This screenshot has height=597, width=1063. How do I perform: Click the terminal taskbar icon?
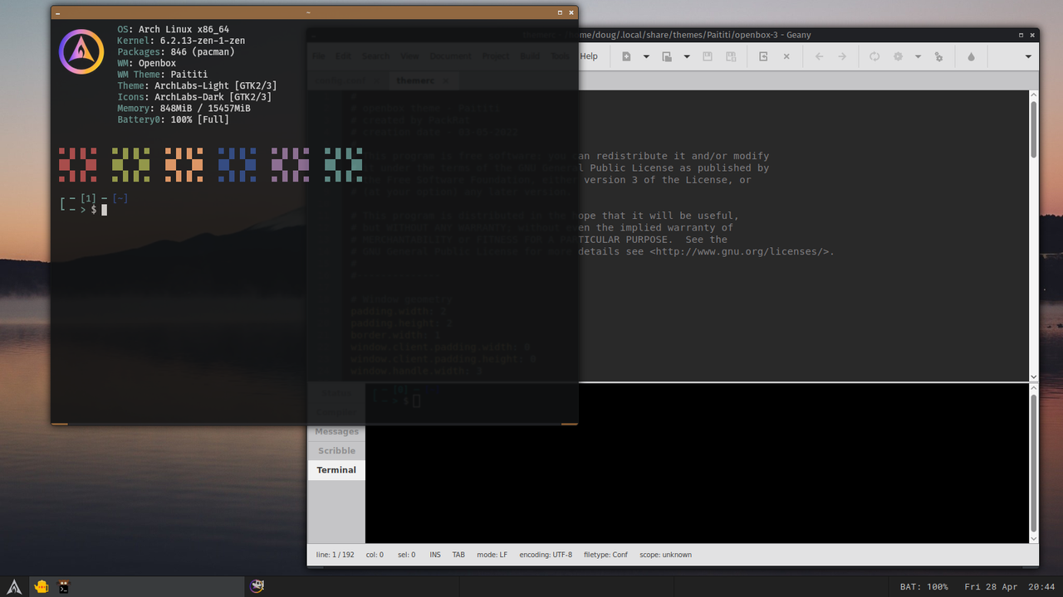64,586
